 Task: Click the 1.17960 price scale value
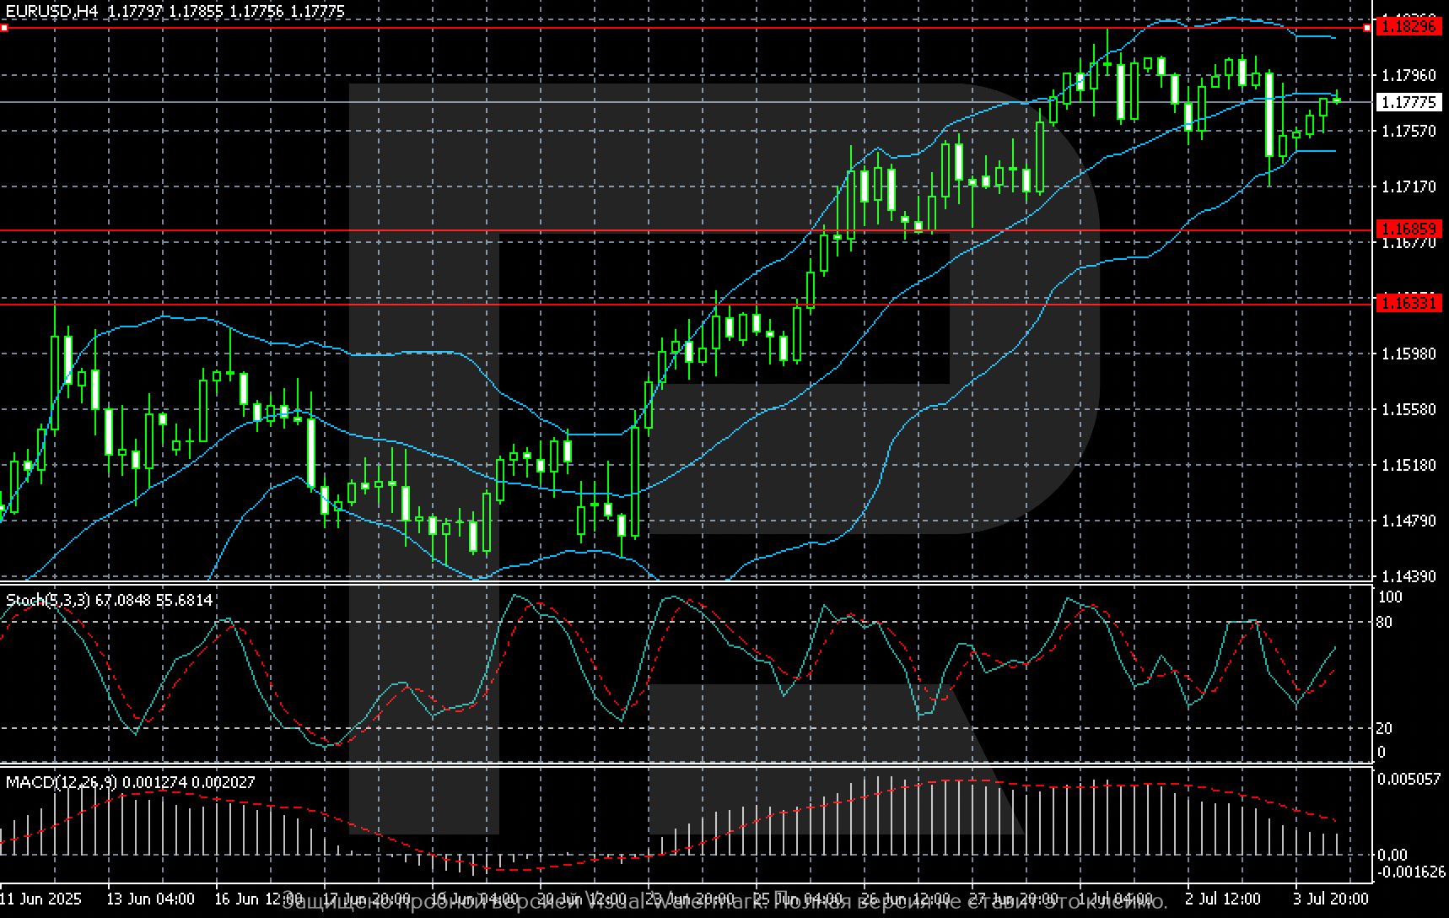[1408, 75]
